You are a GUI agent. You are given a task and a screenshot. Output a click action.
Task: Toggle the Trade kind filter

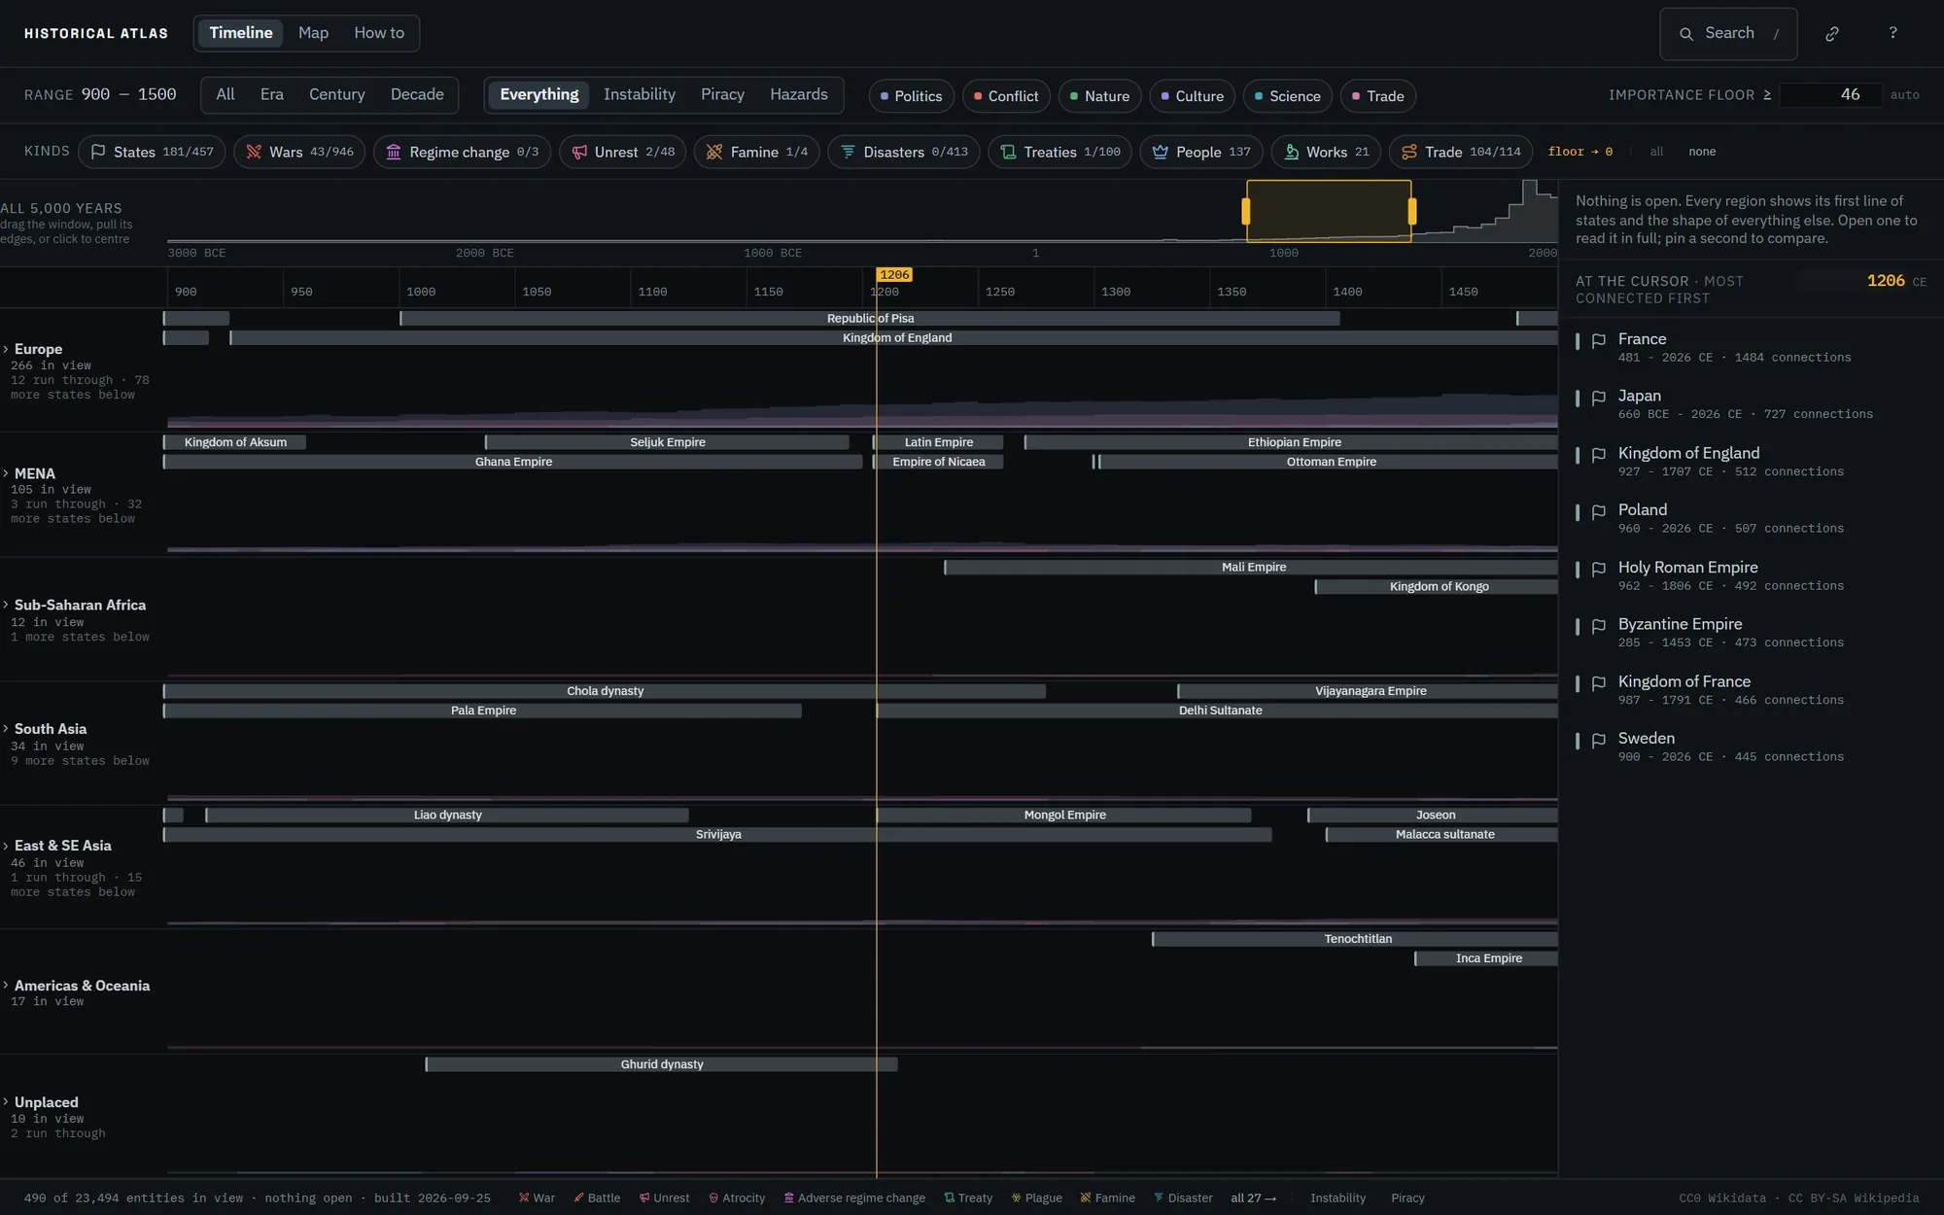(1461, 152)
